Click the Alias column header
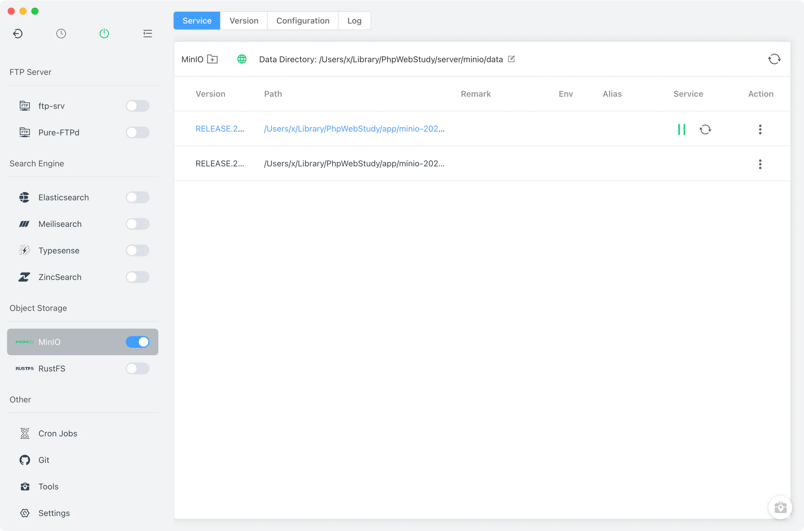The width and height of the screenshot is (804, 531). coord(612,94)
